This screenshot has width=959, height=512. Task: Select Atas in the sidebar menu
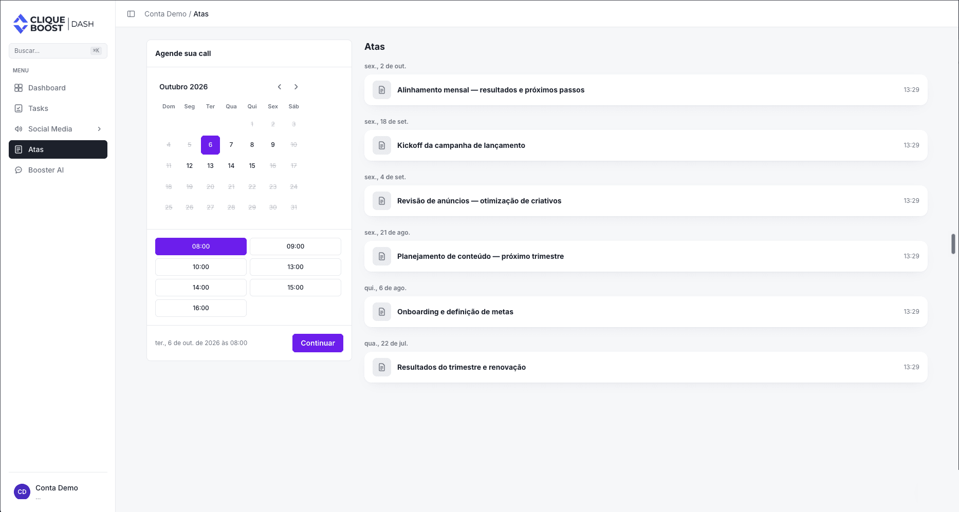tap(58, 149)
